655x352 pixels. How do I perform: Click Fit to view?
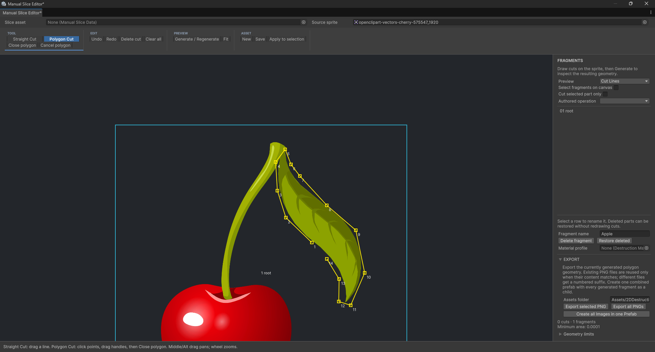(226, 39)
